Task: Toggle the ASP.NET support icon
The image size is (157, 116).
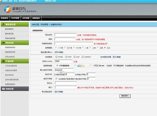Action: pos(83,57)
